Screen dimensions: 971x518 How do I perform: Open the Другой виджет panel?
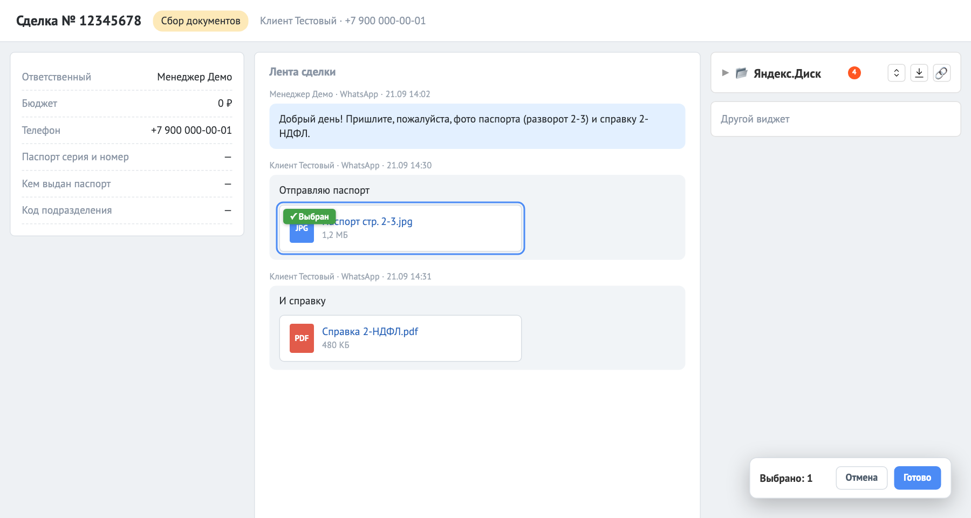tap(836, 119)
